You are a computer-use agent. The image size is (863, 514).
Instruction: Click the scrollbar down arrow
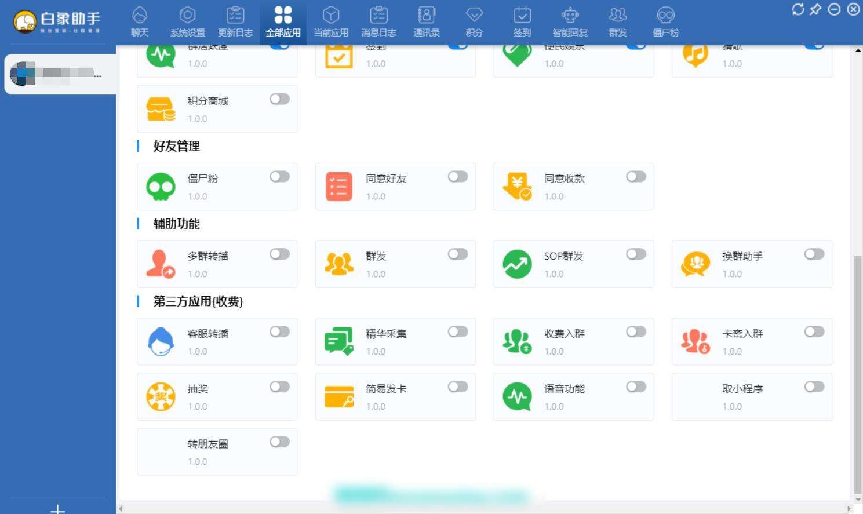(x=858, y=500)
